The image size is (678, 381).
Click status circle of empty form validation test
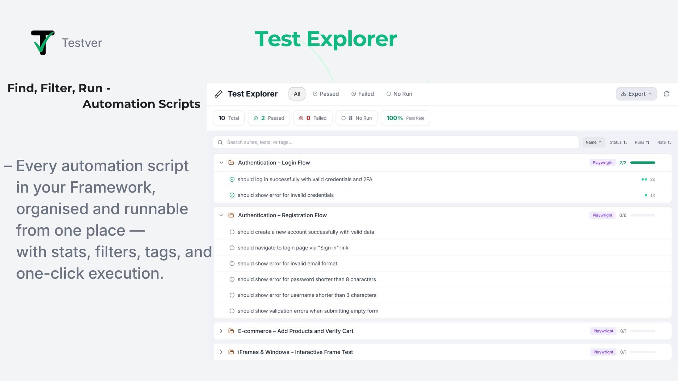point(232,311)
